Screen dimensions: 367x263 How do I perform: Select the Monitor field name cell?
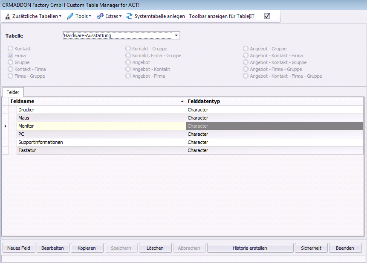tap(101, 126)
